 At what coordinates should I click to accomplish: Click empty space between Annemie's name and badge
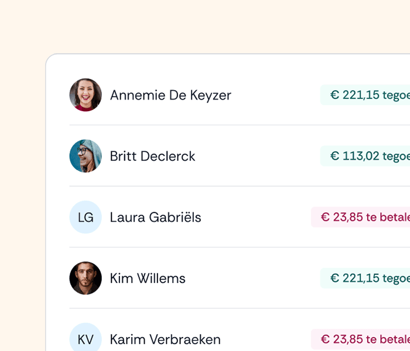(275, 95)
